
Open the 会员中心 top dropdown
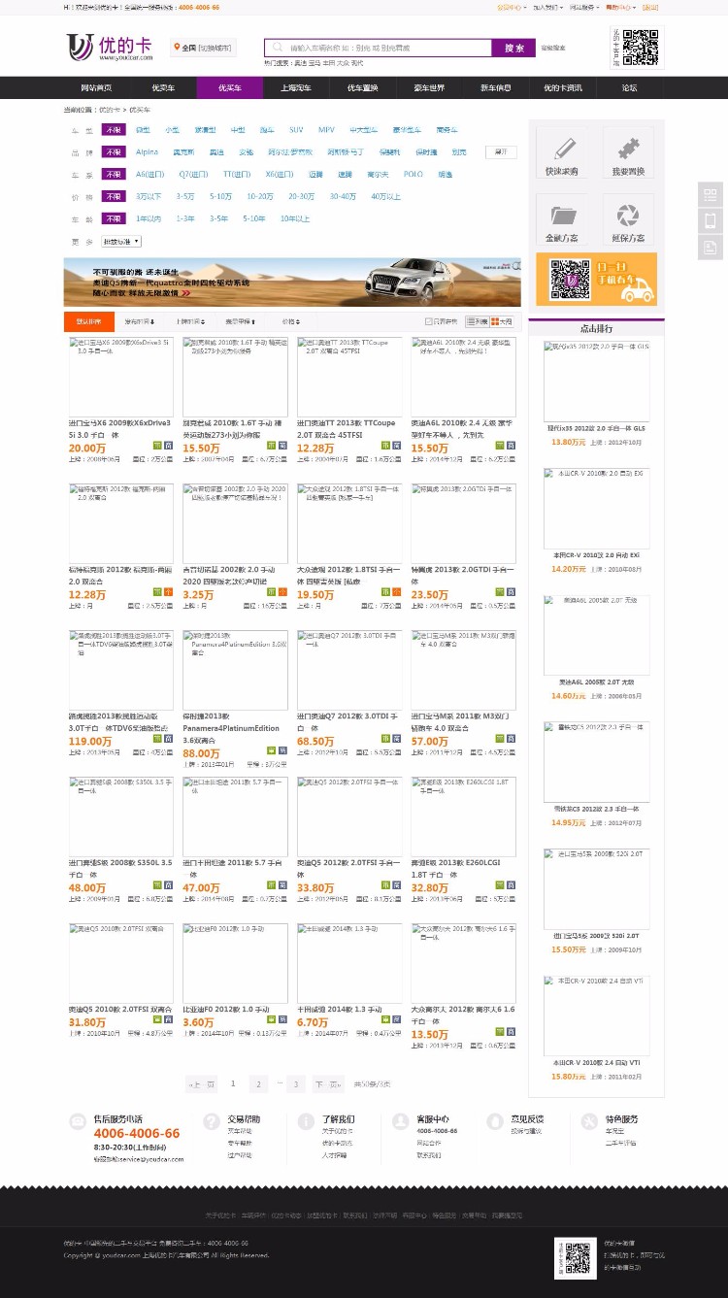coord(512,7)
